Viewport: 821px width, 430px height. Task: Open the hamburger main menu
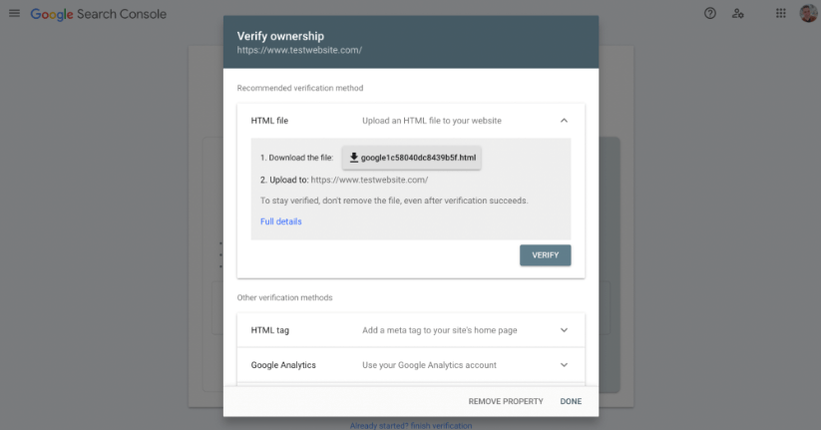pyautogui.click(x=14, y=13)
